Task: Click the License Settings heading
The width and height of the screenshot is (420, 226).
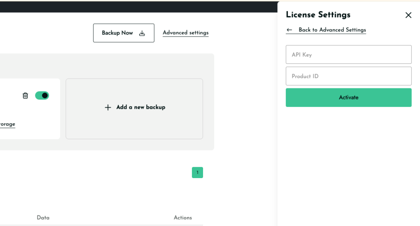Action: tap(318, 15)
